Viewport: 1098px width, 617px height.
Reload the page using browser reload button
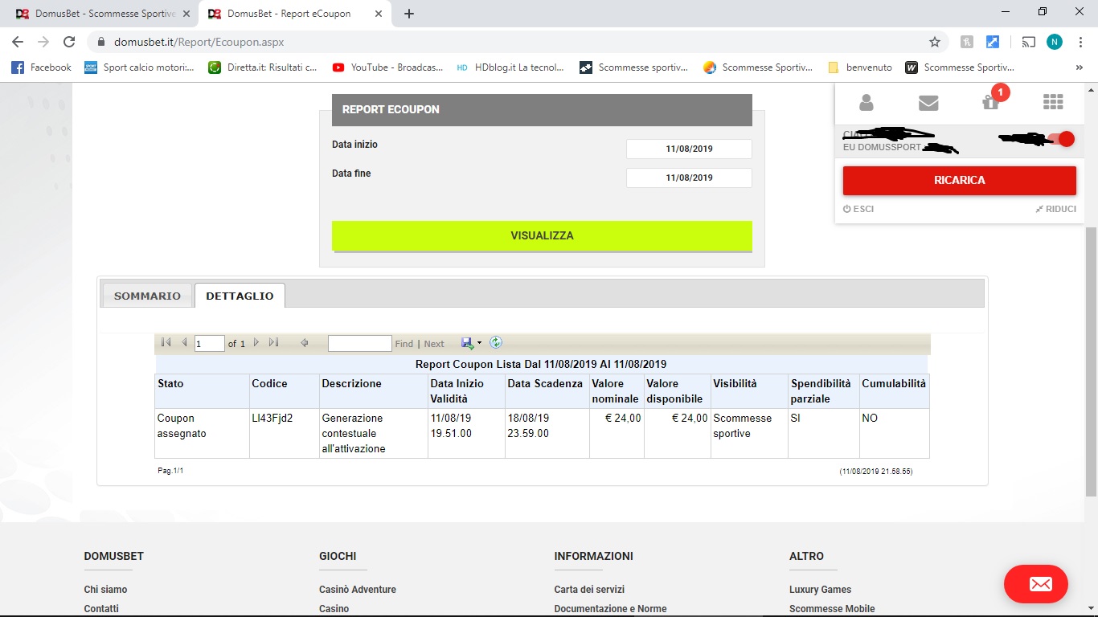click(x=69, y=42)
